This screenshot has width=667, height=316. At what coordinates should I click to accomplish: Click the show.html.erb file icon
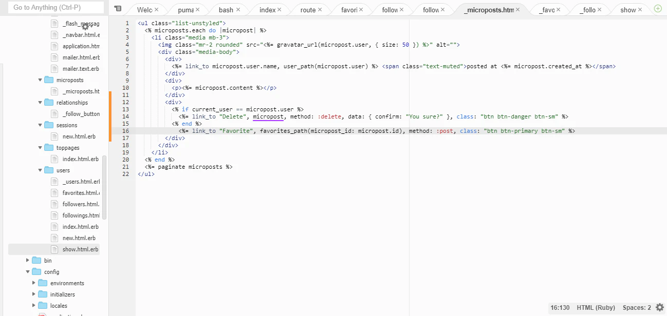click(x=54, y=249)
